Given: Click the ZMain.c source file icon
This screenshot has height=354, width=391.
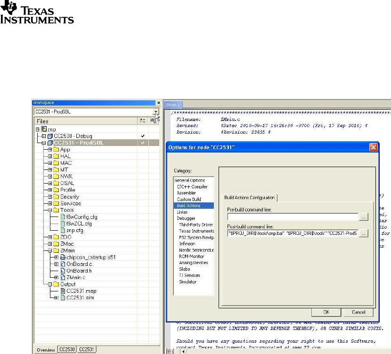Looking at the screenshot, I should pos(63,277).
